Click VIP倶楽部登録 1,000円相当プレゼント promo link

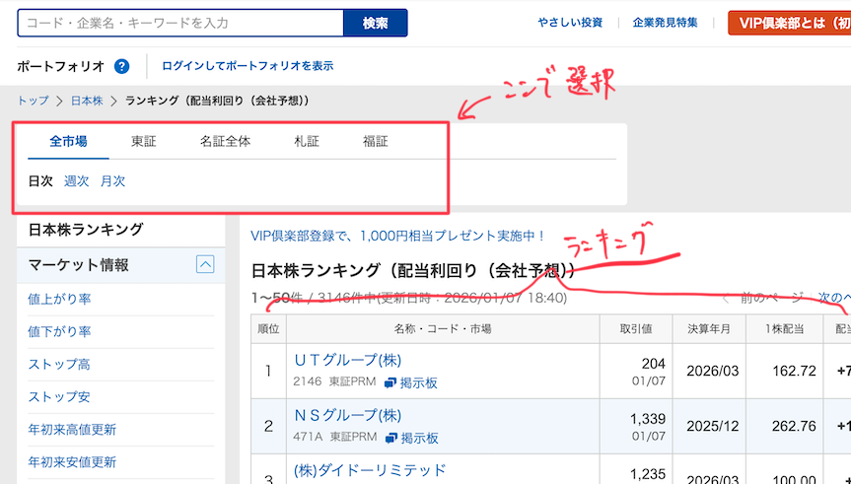(x=397, y=236)
